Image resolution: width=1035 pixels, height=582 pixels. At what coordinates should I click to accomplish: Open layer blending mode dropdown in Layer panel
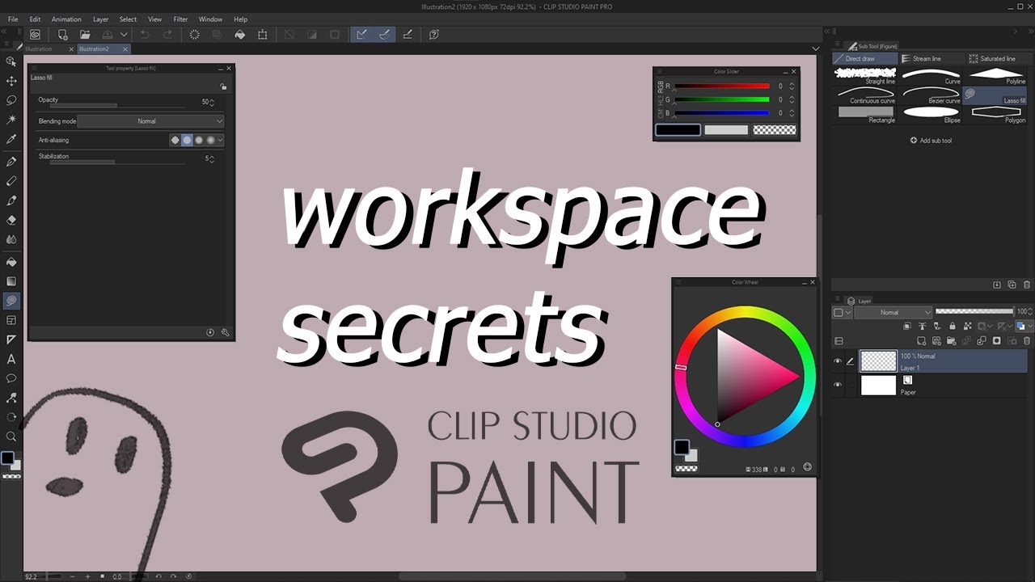893,312
